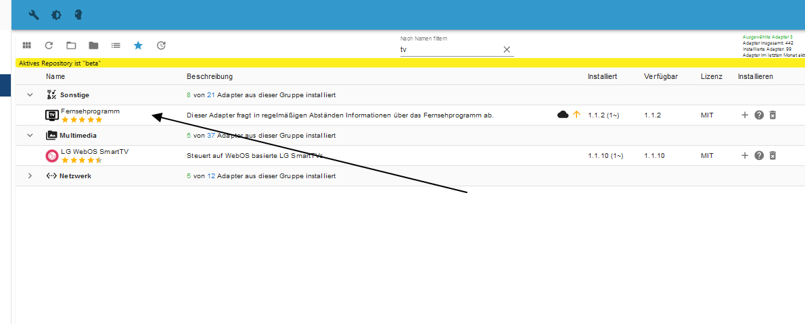Click available version 1.1.10
This screenshot has width=805, height=324.
pos(655,156)
